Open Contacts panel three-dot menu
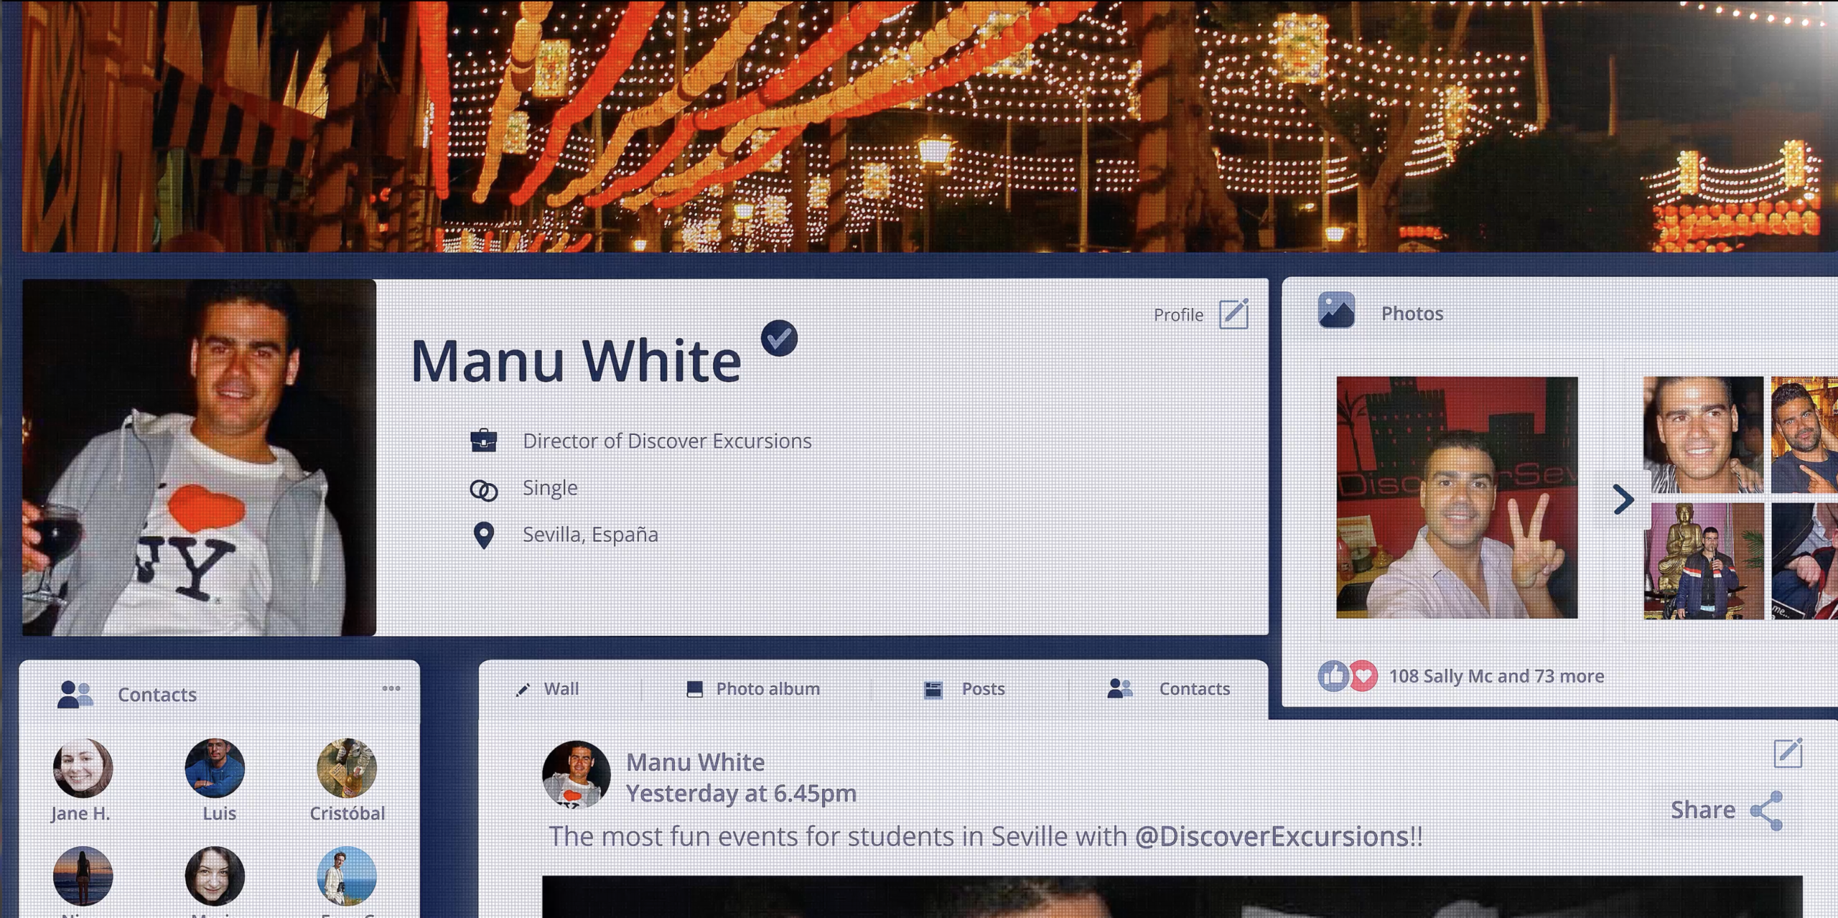This screenshot has height=918, width=1838. point(391,688)
